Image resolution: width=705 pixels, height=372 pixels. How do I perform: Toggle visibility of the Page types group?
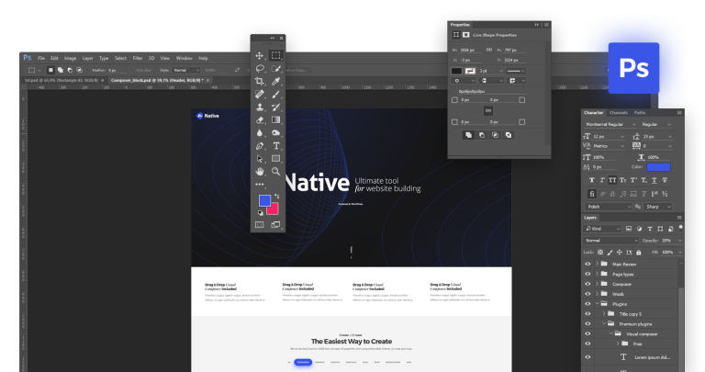point(588,274)
